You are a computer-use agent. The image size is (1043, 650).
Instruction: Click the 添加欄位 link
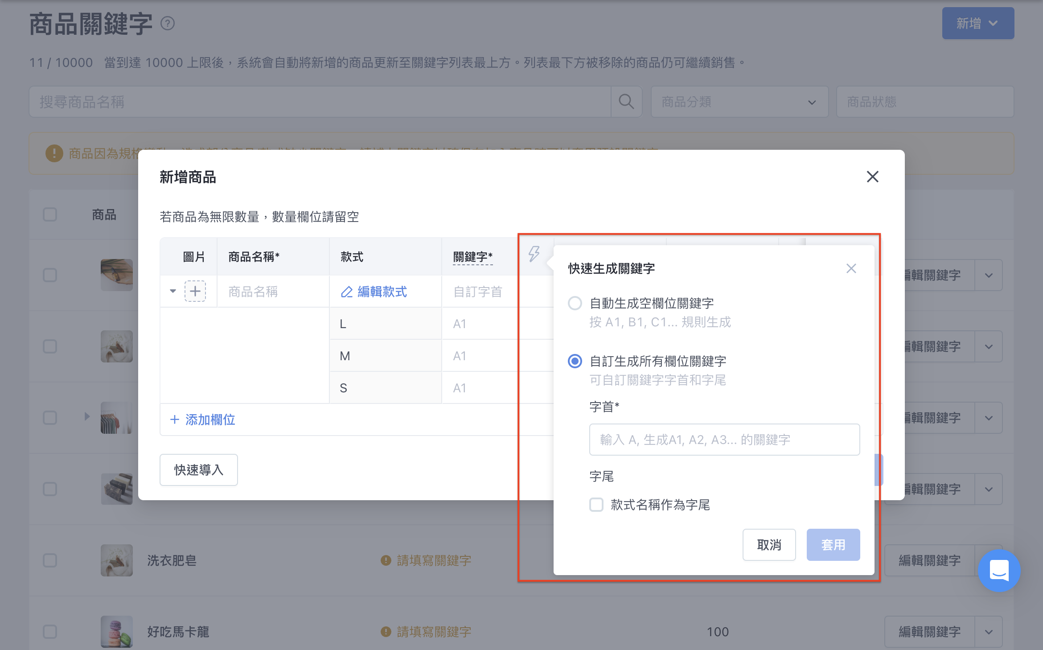coord(203,420)
